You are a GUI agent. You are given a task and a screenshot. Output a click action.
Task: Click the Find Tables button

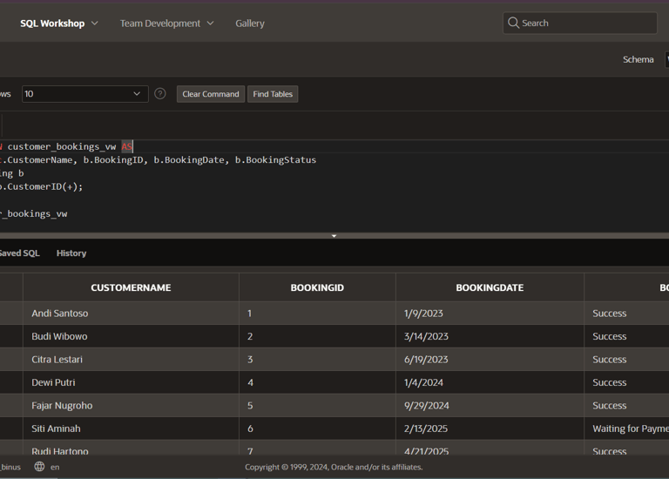coord(273,94)
